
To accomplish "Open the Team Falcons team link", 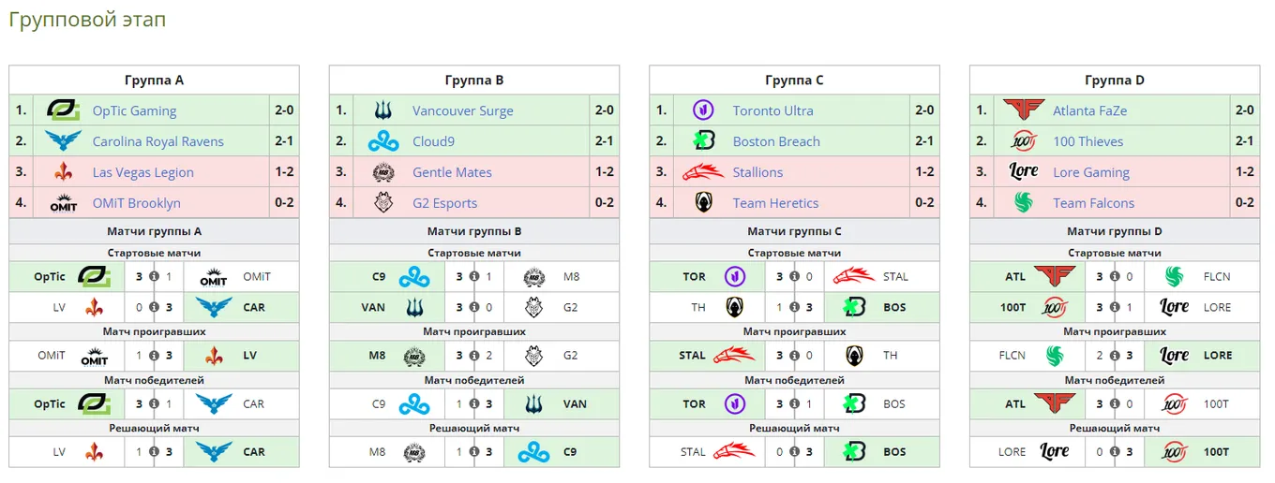I will [1094, 203].
